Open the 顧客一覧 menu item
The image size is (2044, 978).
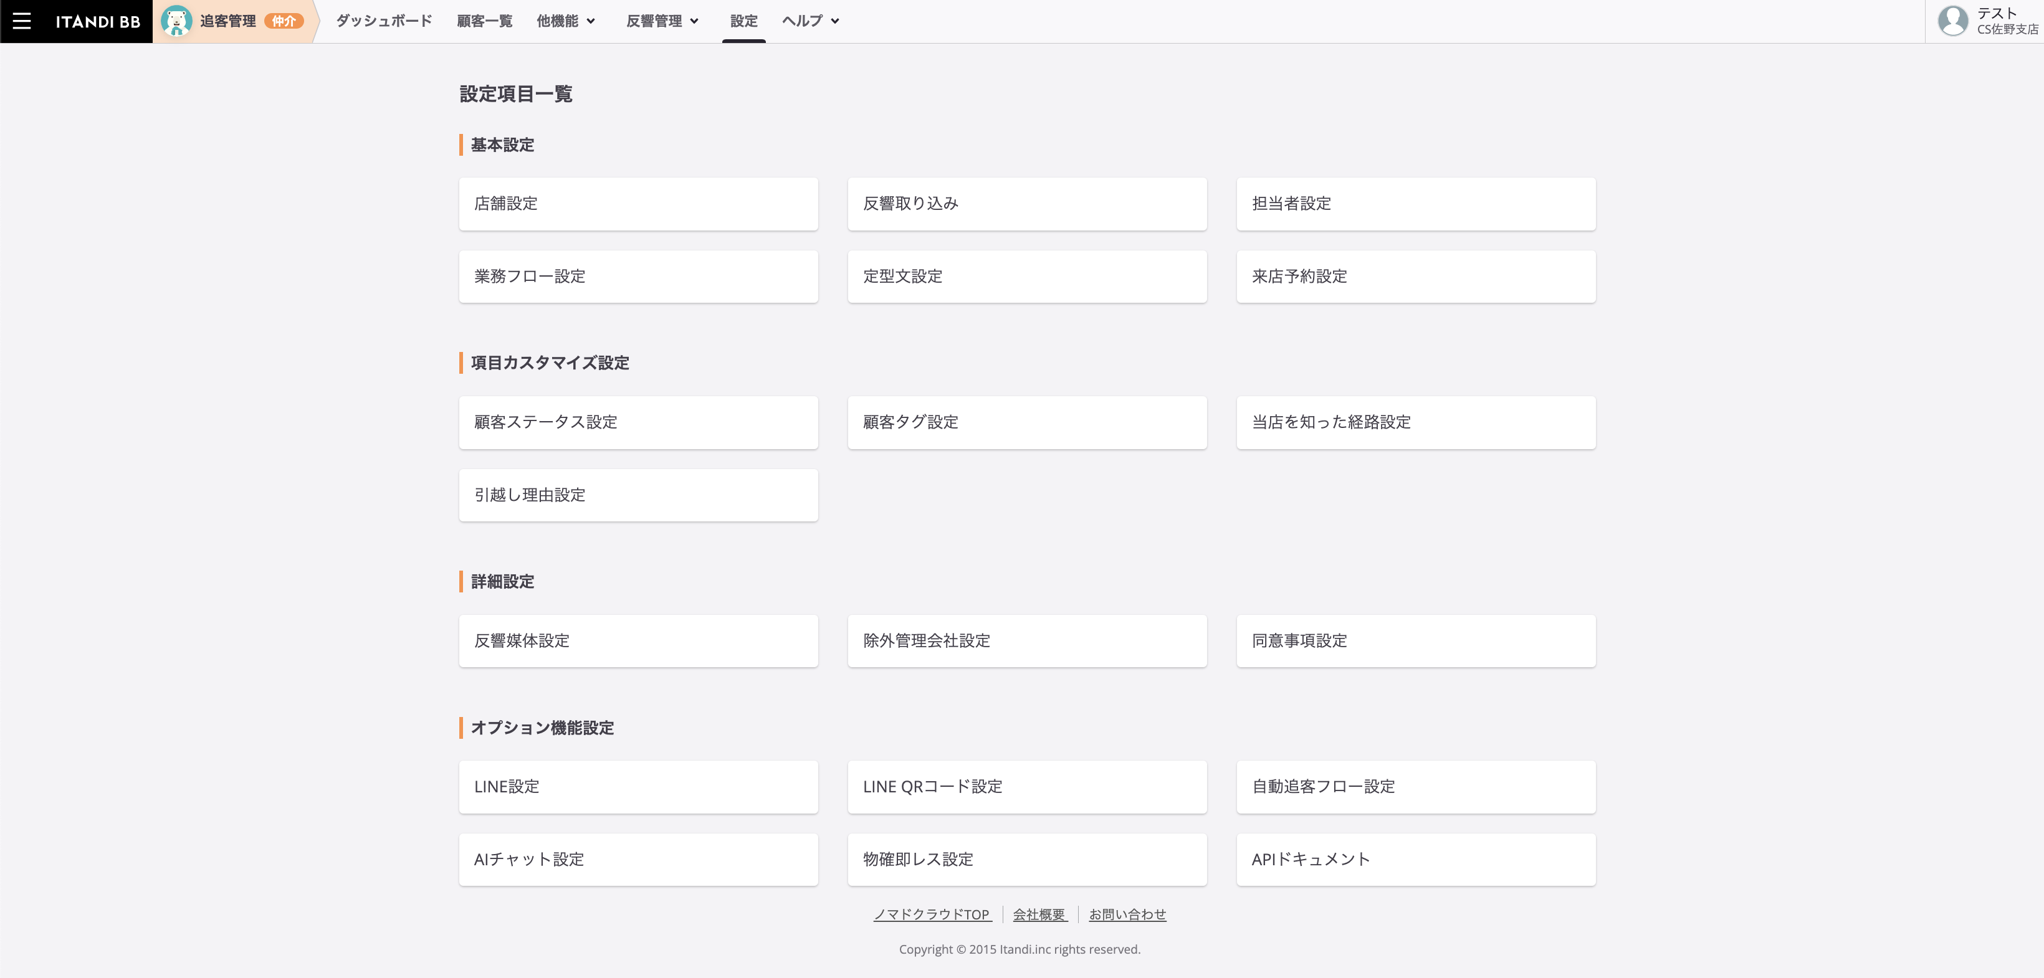485,21
